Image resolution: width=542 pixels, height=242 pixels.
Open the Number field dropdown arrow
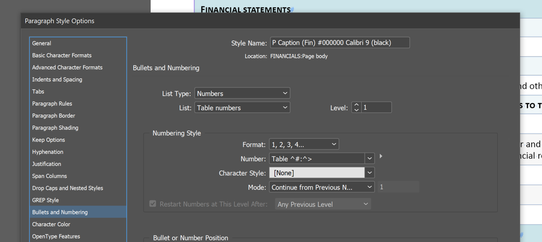[370, 158]
